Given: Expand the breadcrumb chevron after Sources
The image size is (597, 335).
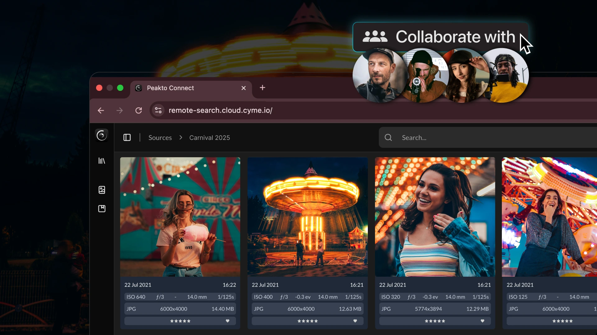Looking at the screenshot, I should click(181, 137).
